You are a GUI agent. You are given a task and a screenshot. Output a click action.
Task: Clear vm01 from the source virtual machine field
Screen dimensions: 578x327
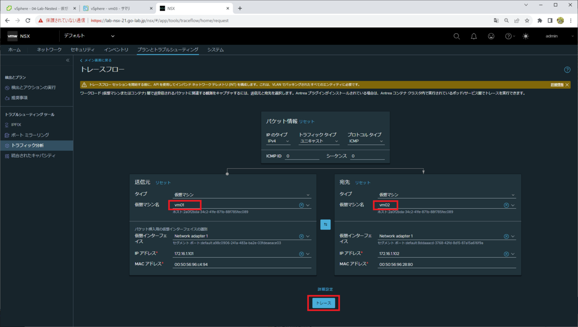[301, 204]
